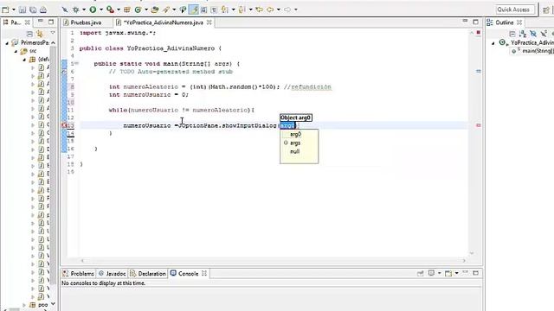The image size is (554, 311).
Task: Open Package Explorer view menu
Action: pos(53,33)
